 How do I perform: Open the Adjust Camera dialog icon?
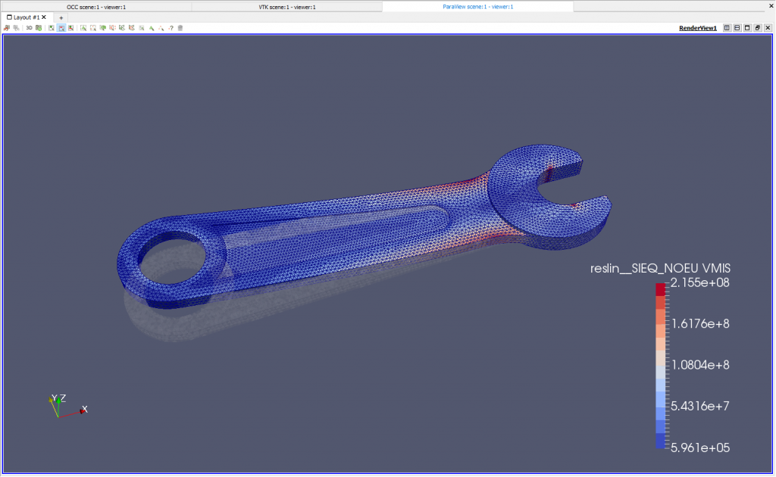(x=39, y=28)
